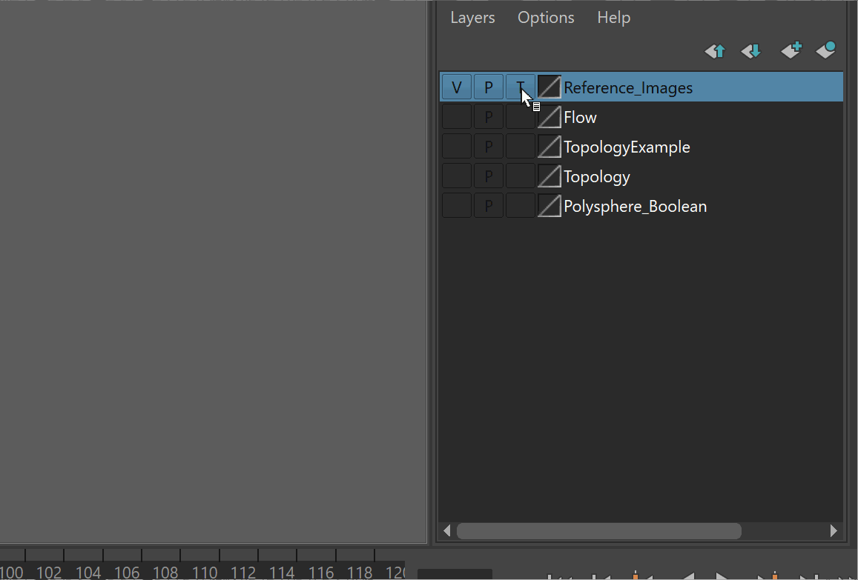Open the Help menu
The image size is (858, 580).
coord(613,18)
